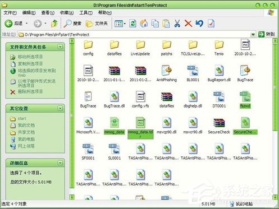Click Publish selected items to Web link
The height and width of the screenshot is (209, 279).
pyautogui.click(x=36, y=73)
